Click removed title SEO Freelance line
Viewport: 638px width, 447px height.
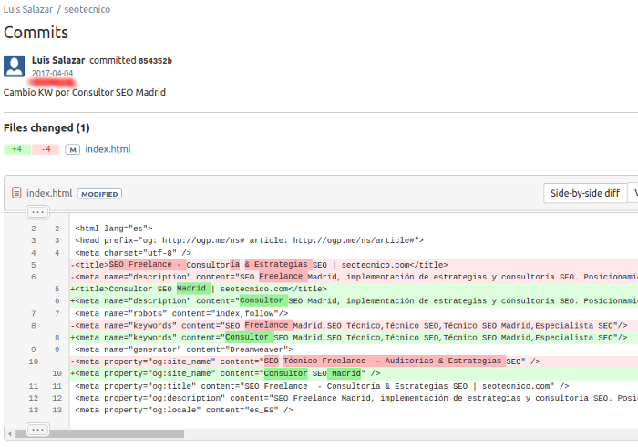[354, 265]
